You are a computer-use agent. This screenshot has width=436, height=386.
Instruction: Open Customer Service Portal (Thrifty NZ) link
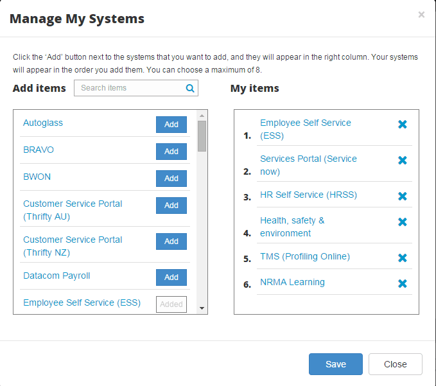73,246
